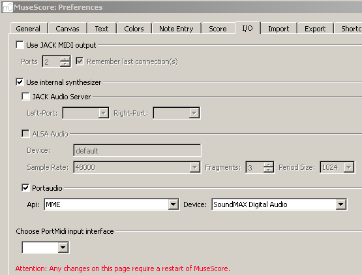Open the Api MME dropdown

click(x=112, y=204)
